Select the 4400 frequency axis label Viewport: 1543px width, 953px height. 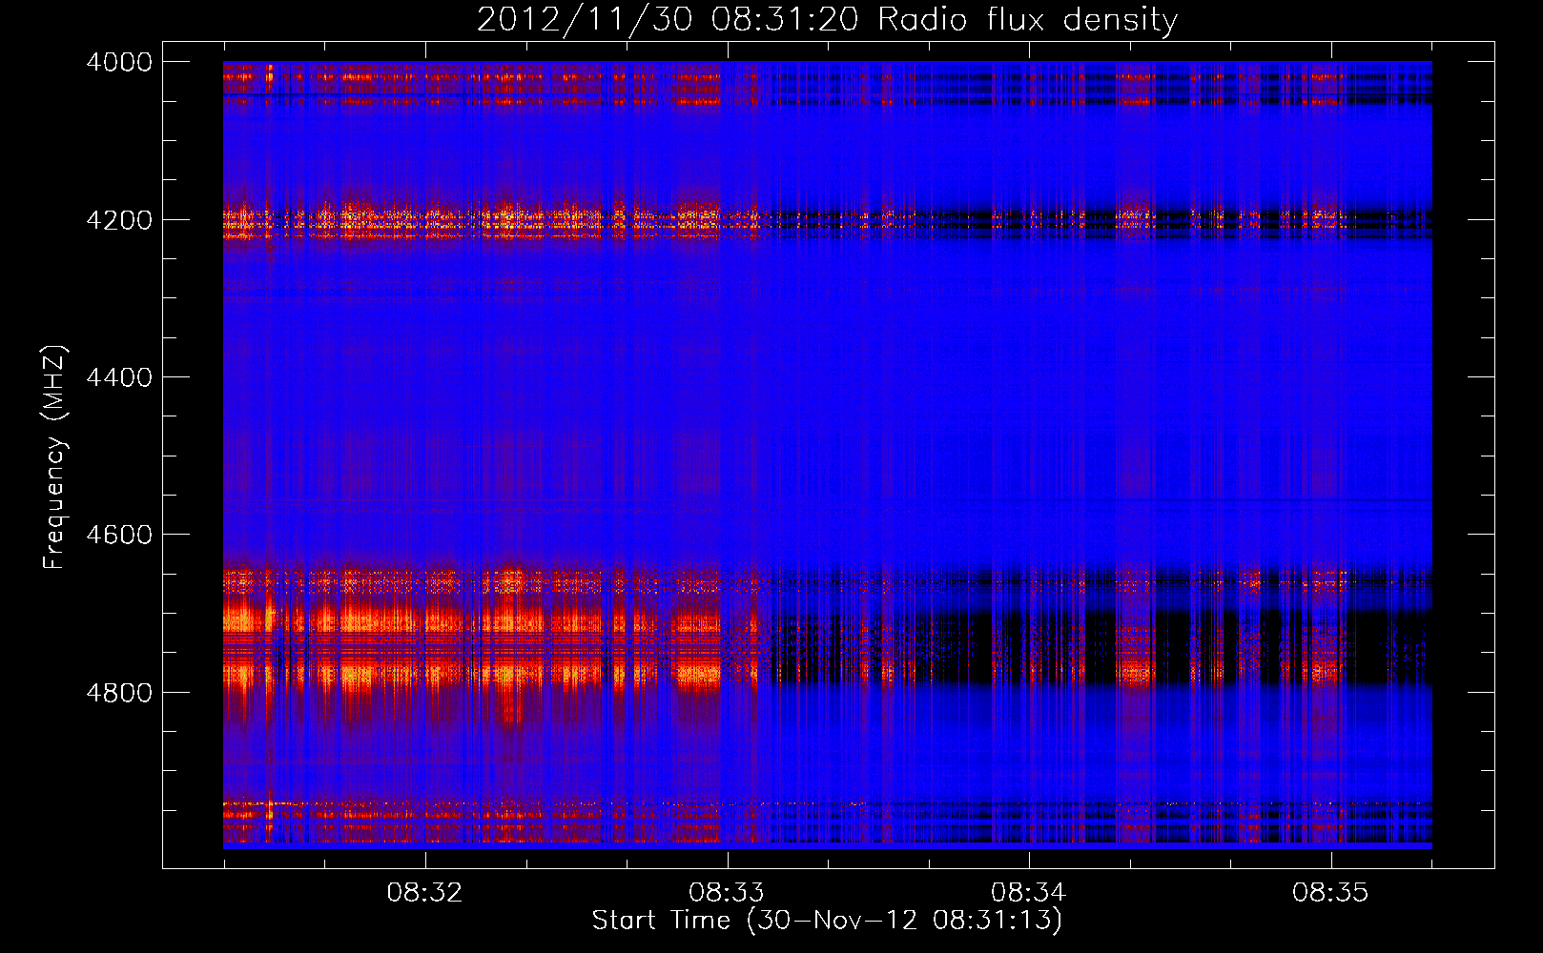coord(119,377)
